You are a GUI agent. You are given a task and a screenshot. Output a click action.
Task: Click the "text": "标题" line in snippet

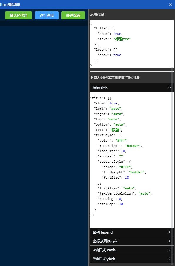click(108, 130)
